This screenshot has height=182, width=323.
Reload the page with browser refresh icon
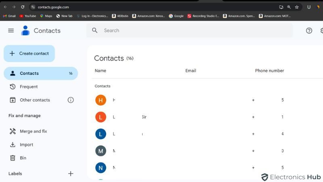(23, 7)
